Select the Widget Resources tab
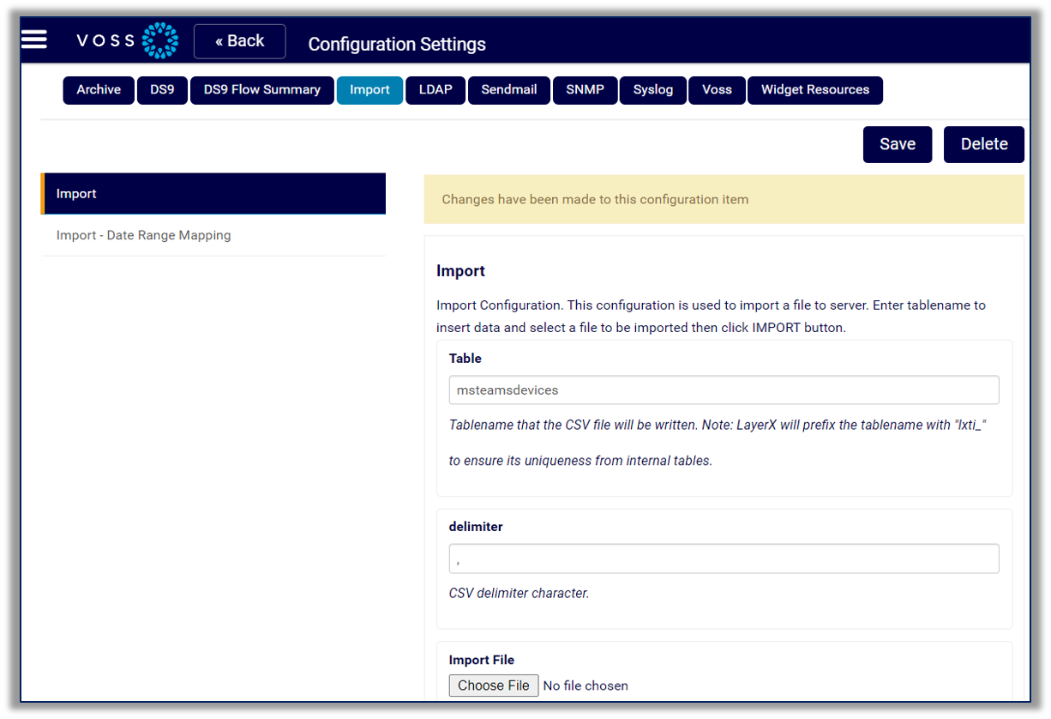The image size is (1051, 719). [814, 90]
